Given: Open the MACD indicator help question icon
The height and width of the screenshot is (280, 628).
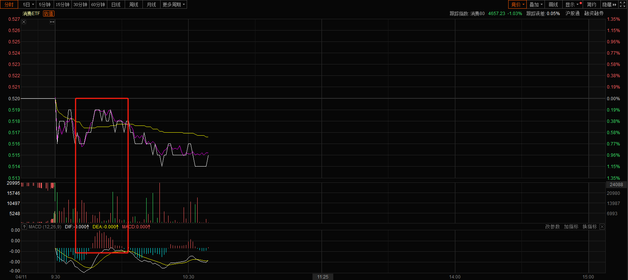Looking at the screenshot, I should point(24,227).
